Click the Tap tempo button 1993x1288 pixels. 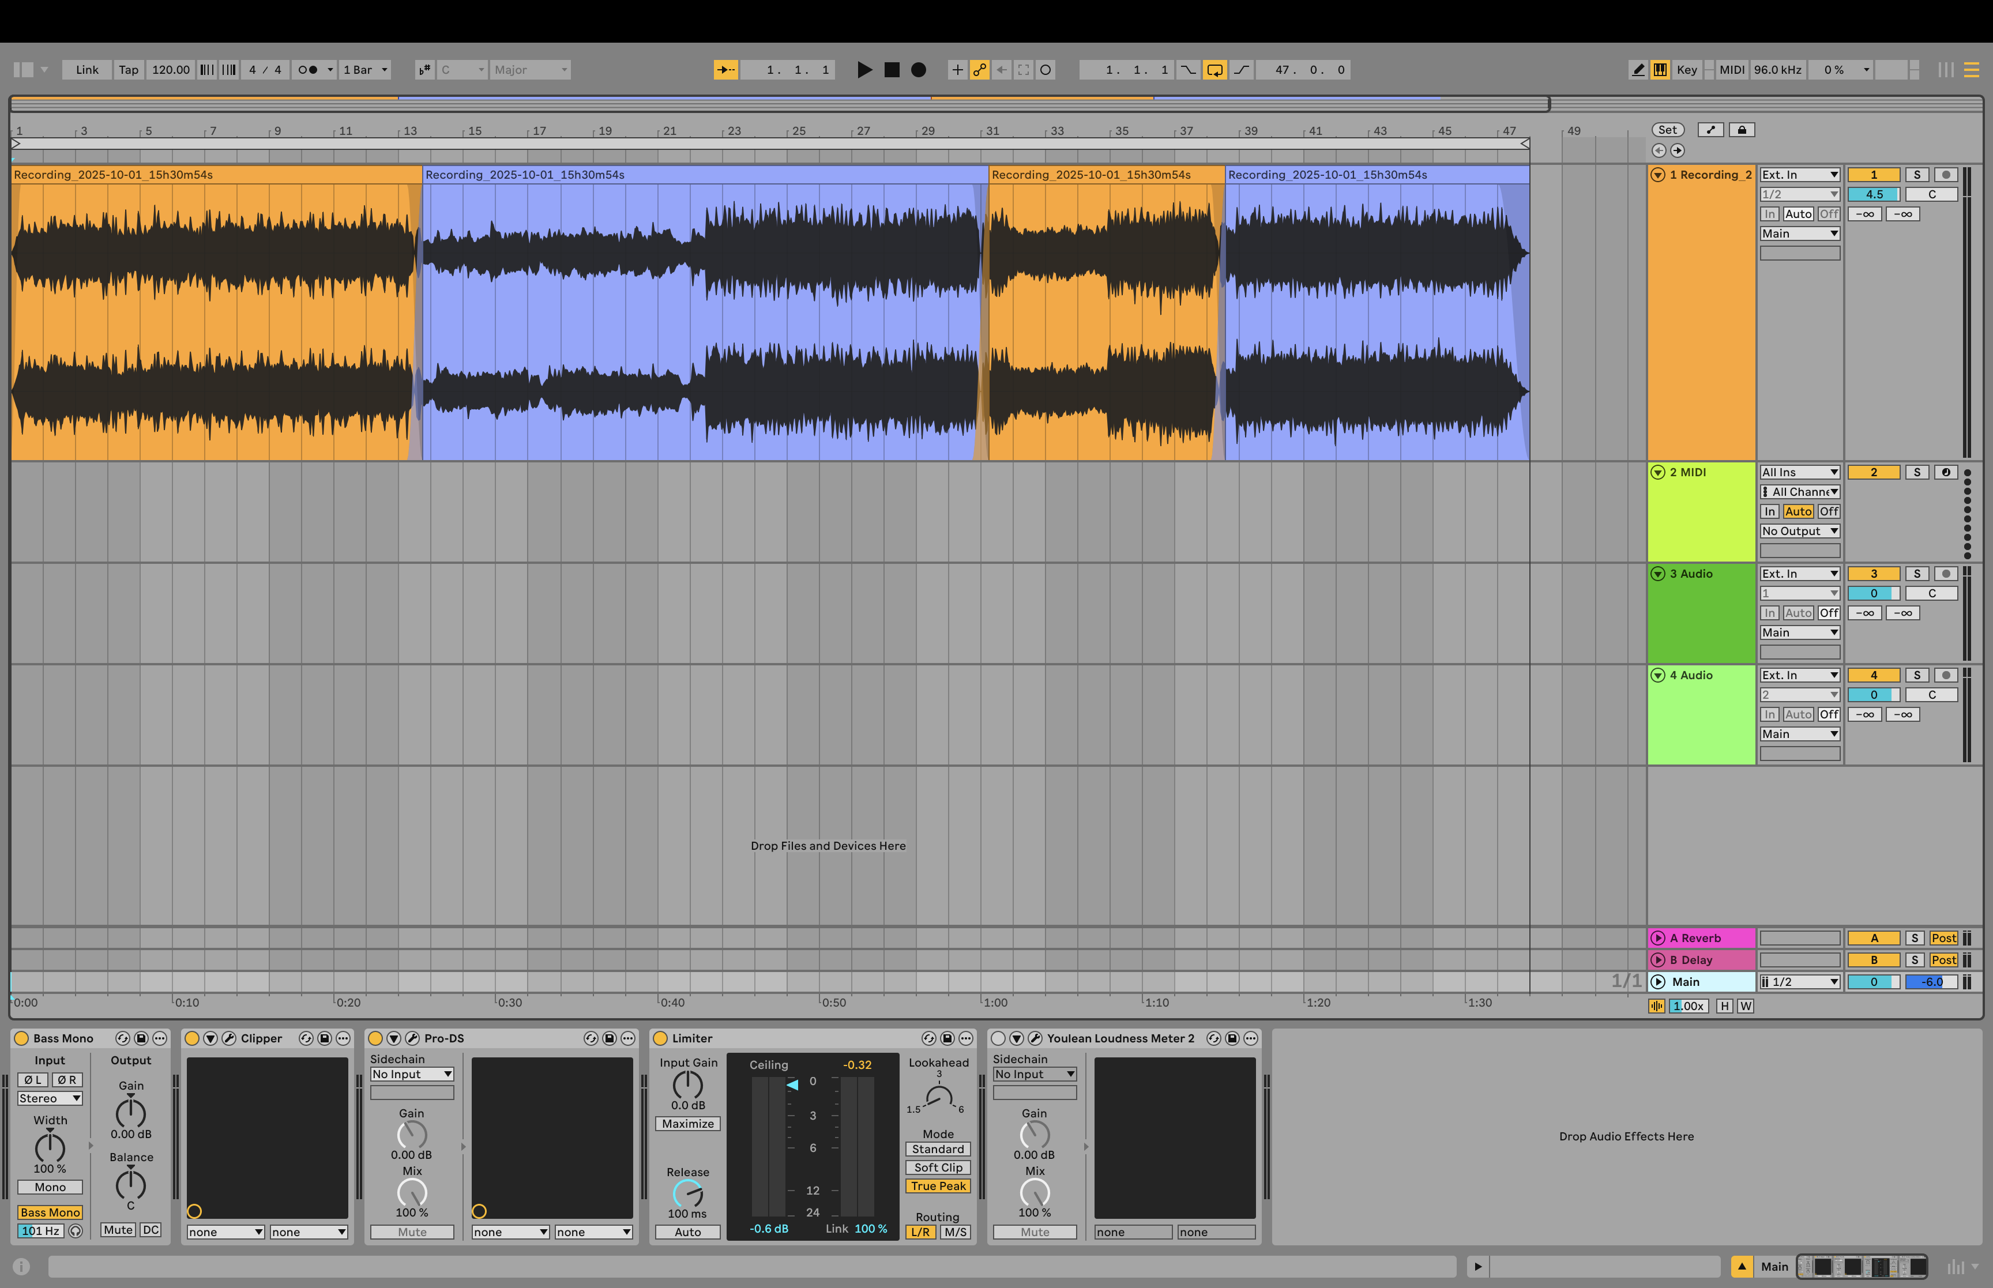(x=129, y=69)
